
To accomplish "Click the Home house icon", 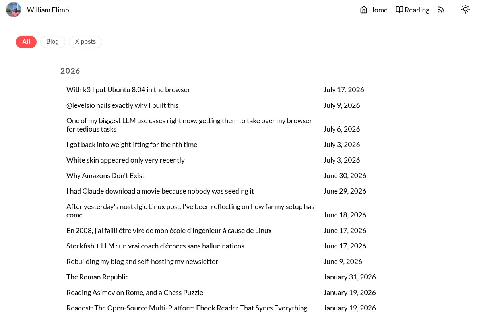I will coord(363,10).
